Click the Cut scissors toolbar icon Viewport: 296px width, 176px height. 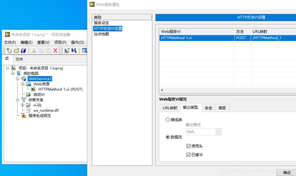click(x=34, y=51)
